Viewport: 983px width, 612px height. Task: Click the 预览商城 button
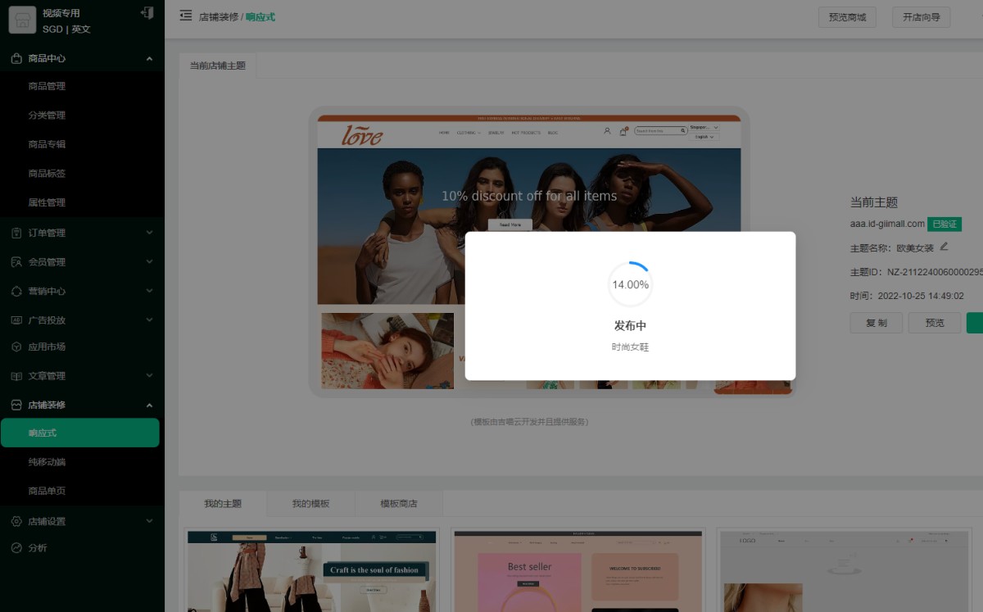coord(847,17)
